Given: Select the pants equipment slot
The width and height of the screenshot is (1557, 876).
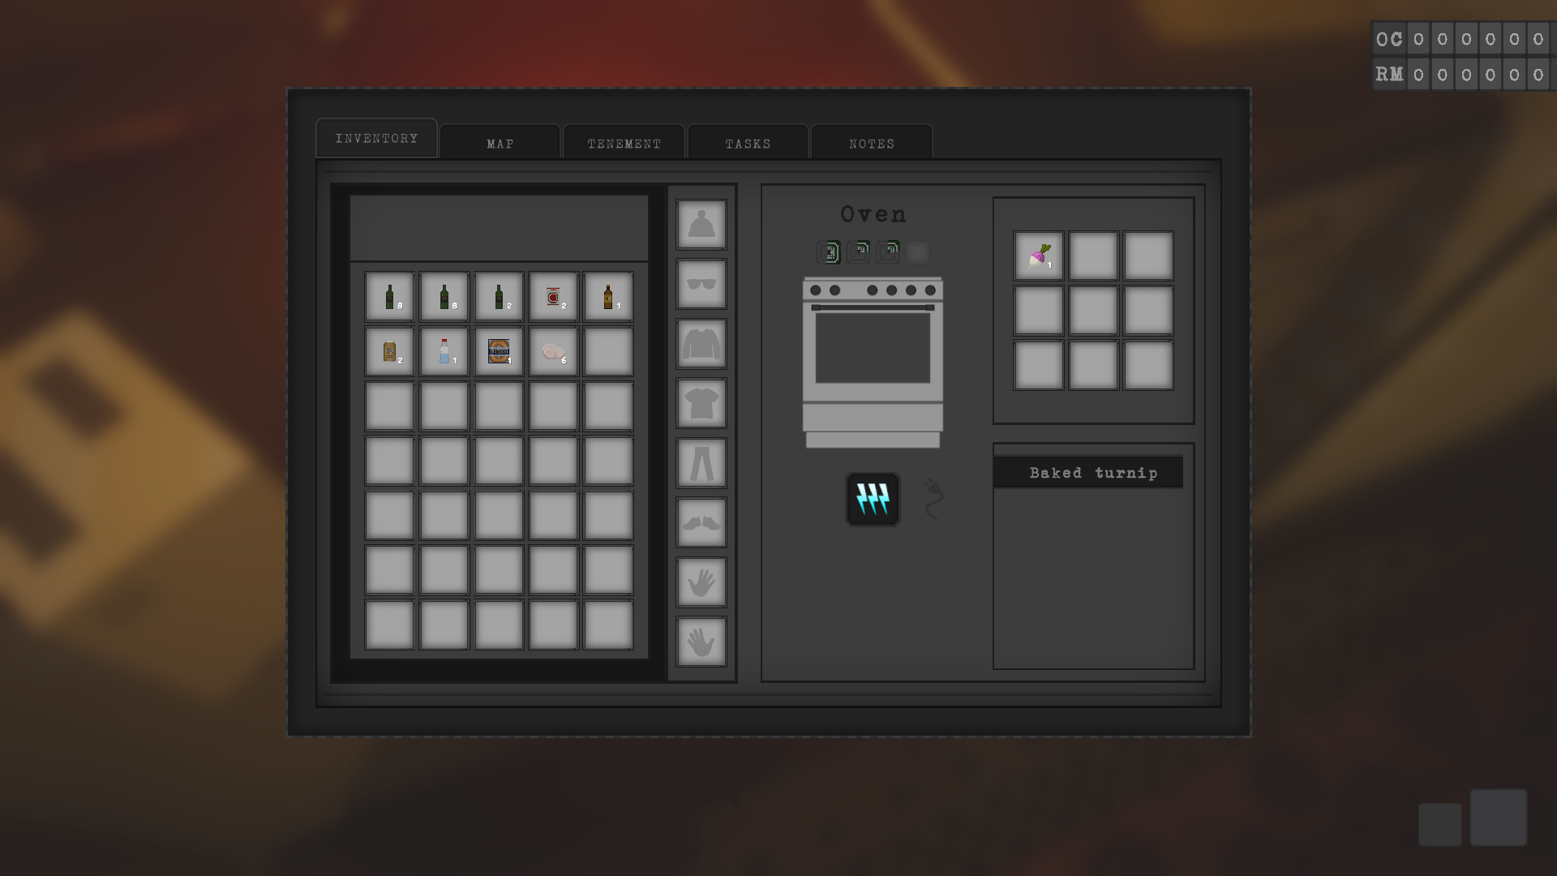Looking at the screenshot, I should (701, 464).
